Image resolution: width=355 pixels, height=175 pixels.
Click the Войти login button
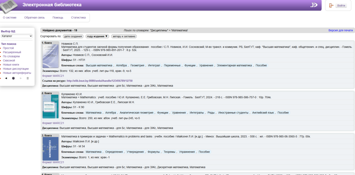click(341, 6)
